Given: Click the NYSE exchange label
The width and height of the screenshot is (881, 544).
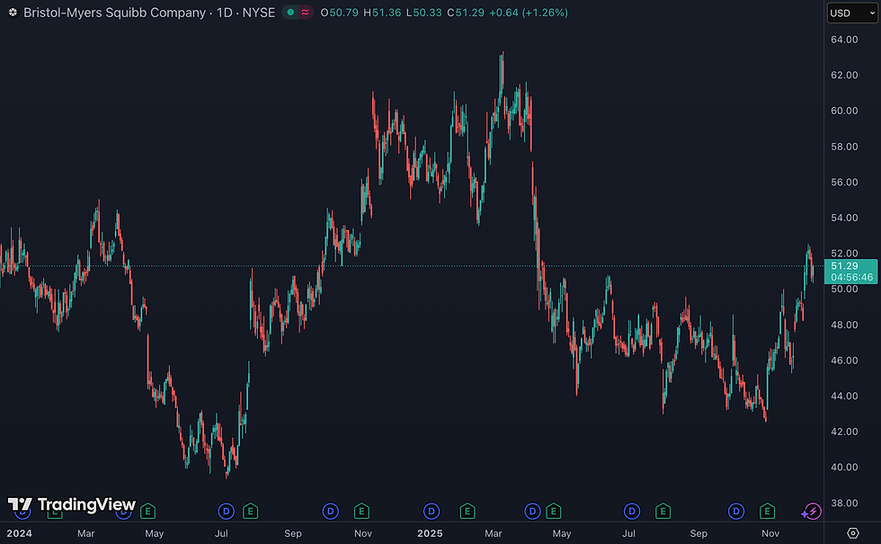Looking at the screenshot, I should pos(259,13).
